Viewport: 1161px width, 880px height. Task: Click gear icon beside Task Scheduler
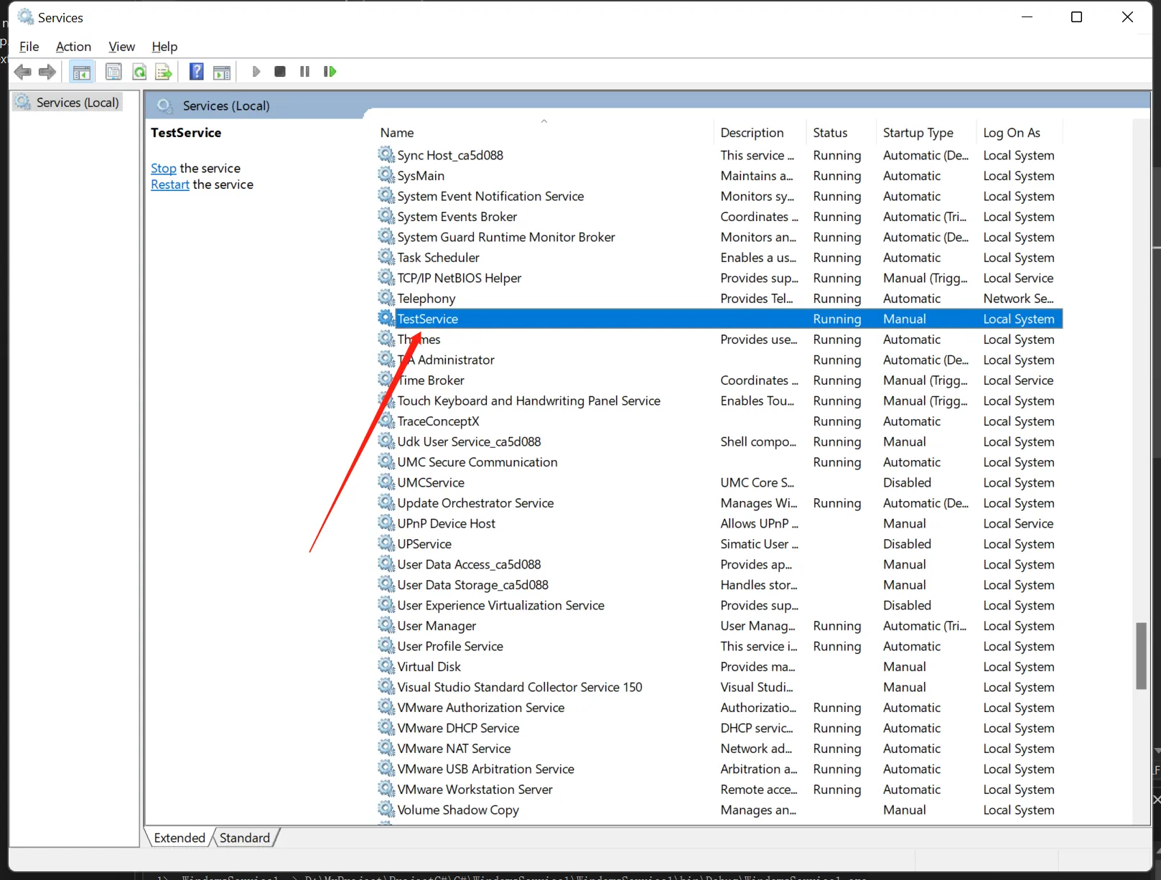click(386, 257)
